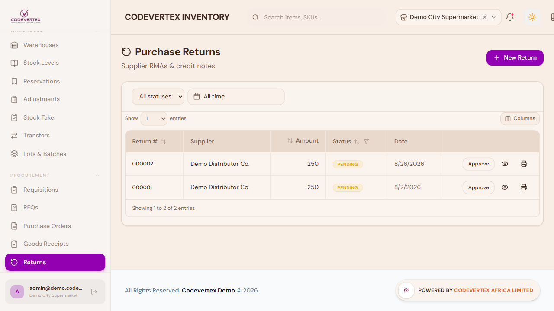Screen dimensions: 554x311
Task: Click the admin avatar letter A
Action: coord(17,292)
